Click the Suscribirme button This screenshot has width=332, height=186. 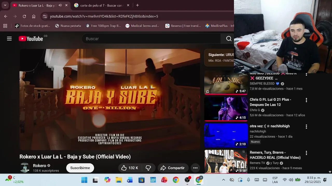click(80, 168)
